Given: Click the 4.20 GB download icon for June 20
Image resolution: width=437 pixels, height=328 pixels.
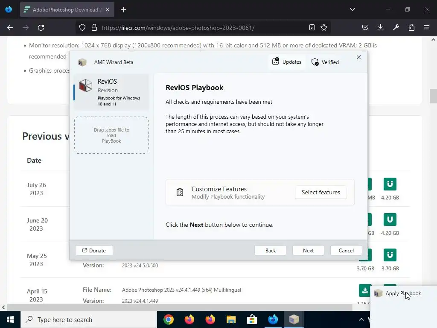Looking at the screenshot, I should pos(390,220).
